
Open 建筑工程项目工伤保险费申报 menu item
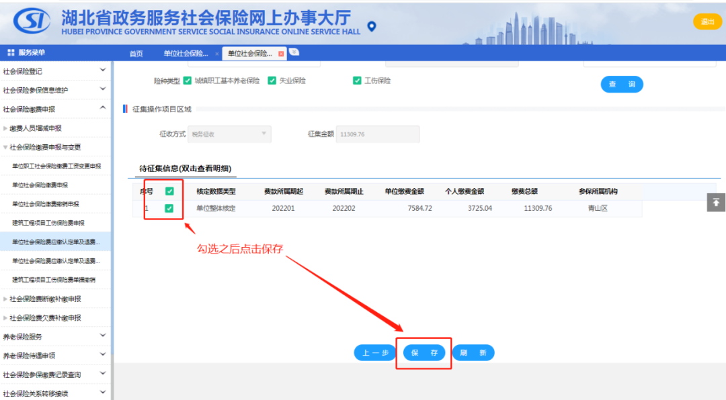[x=48, y=223]
